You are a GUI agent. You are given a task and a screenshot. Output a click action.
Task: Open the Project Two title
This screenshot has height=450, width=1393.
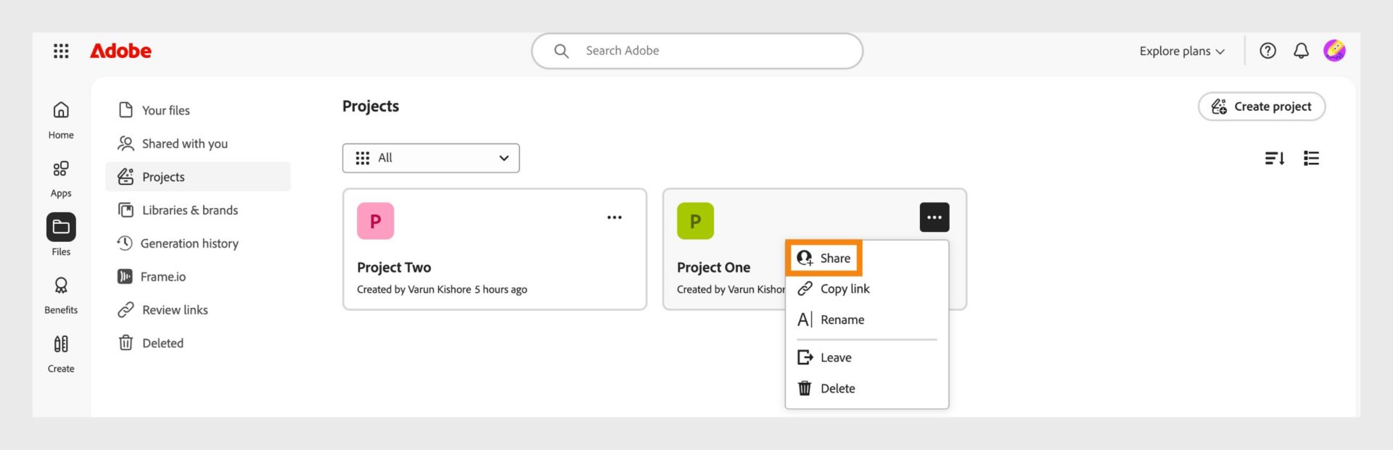click(x=394, y=267)
